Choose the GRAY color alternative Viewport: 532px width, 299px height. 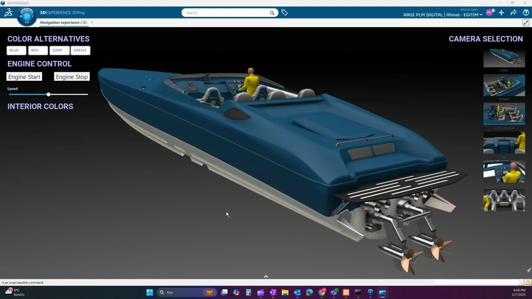click(x=59, y=50)
